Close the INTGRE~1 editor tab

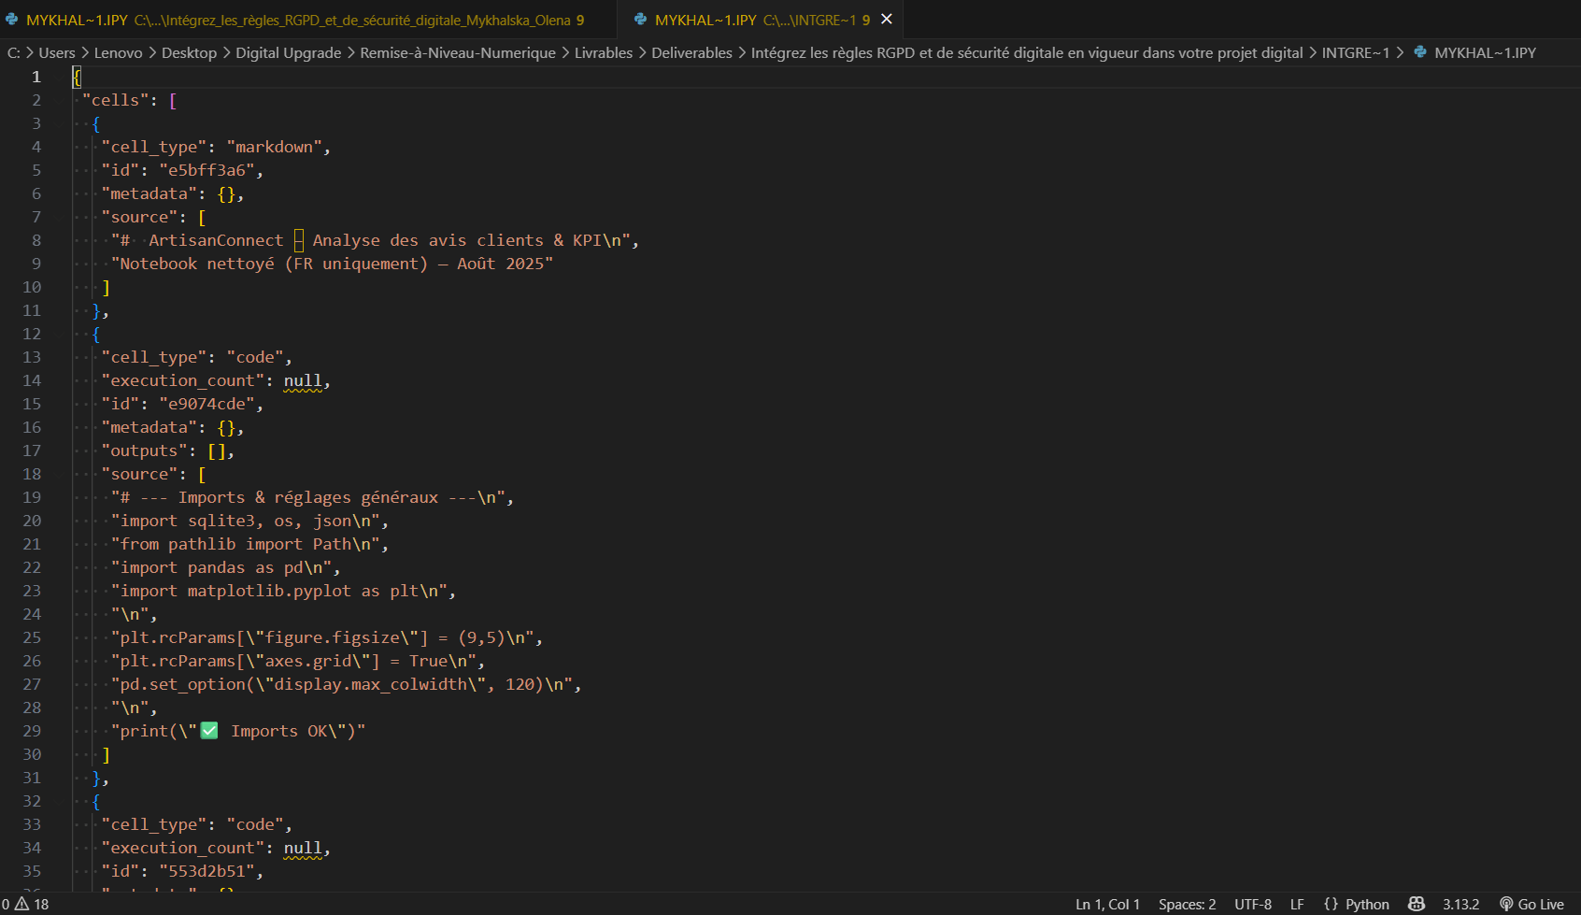[x=887, y=19]
